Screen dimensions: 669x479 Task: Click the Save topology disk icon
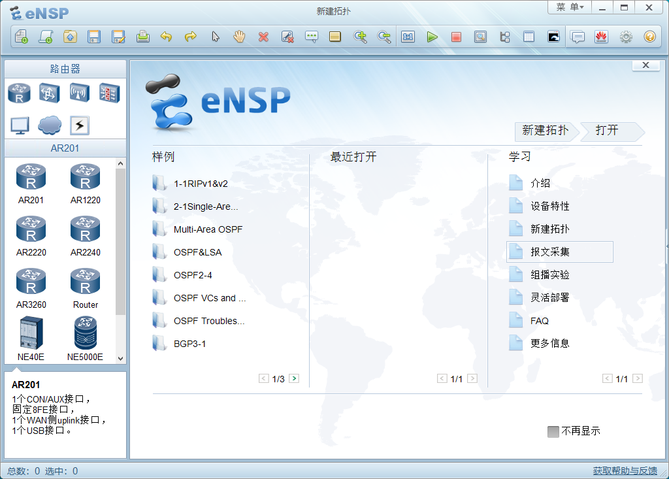(94, 37)
